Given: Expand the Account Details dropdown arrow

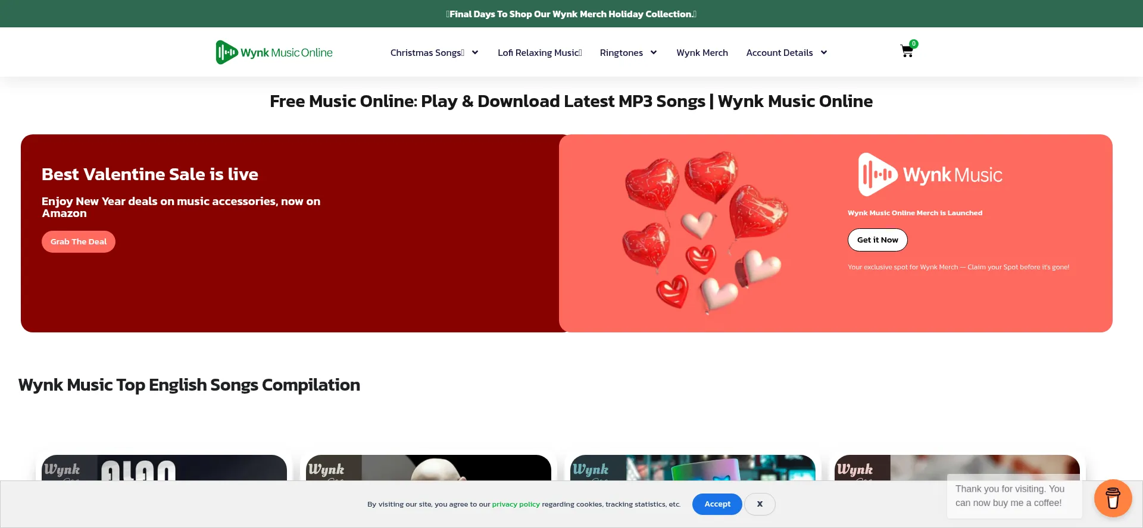Looking at the screenshot, I should (x=824, y=52).
